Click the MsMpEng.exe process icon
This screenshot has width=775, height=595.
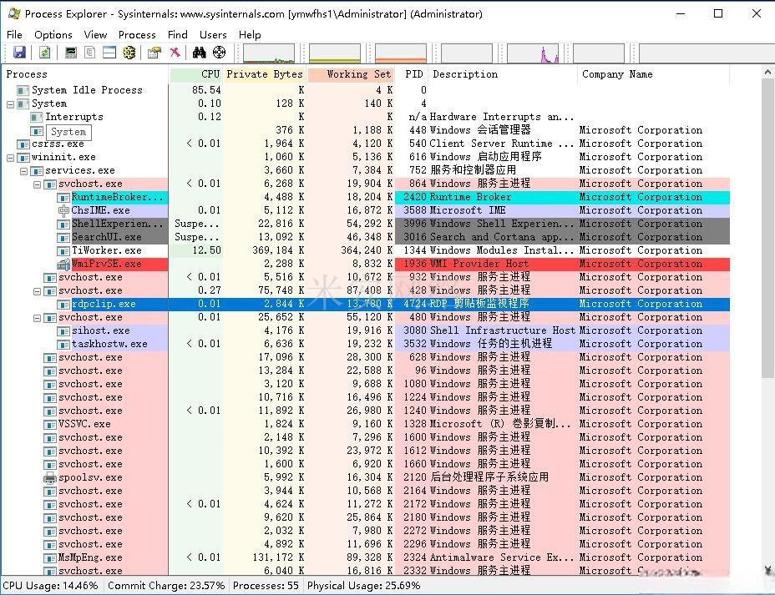tap(49, 558)
